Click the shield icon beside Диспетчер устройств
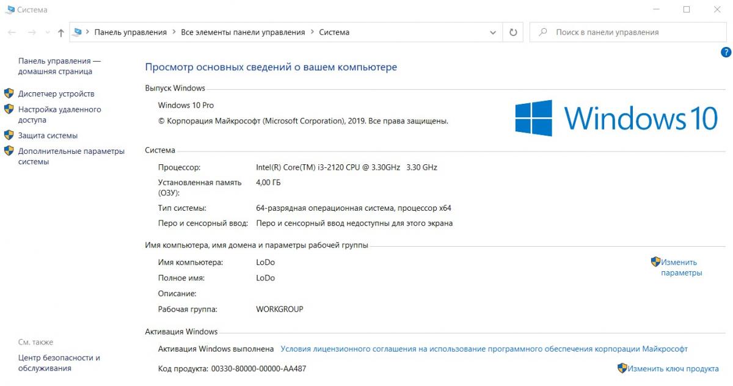The height and width of the screenshot is (386, 733). [x=9, y=93]
